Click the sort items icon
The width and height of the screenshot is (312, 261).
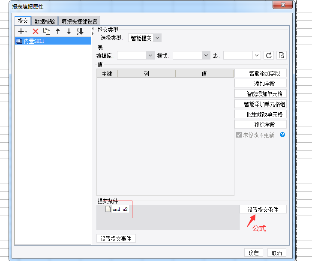pyautogui.click(x=80, y=31)
